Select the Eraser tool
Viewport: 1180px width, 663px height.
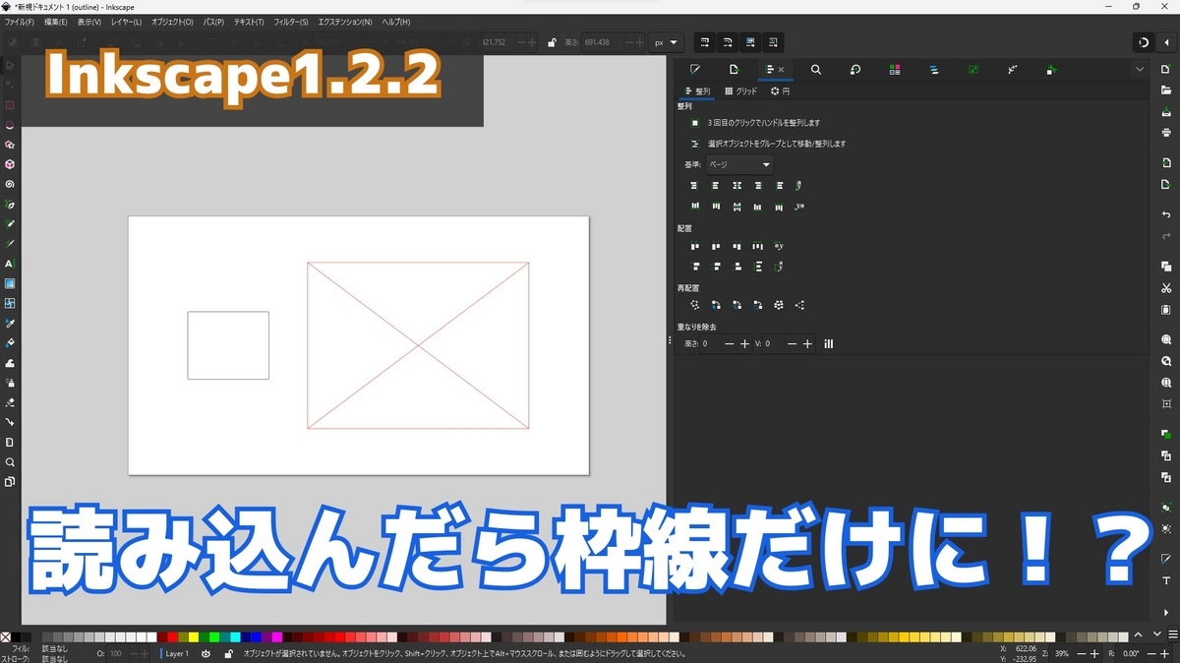[x=10, y=402]
